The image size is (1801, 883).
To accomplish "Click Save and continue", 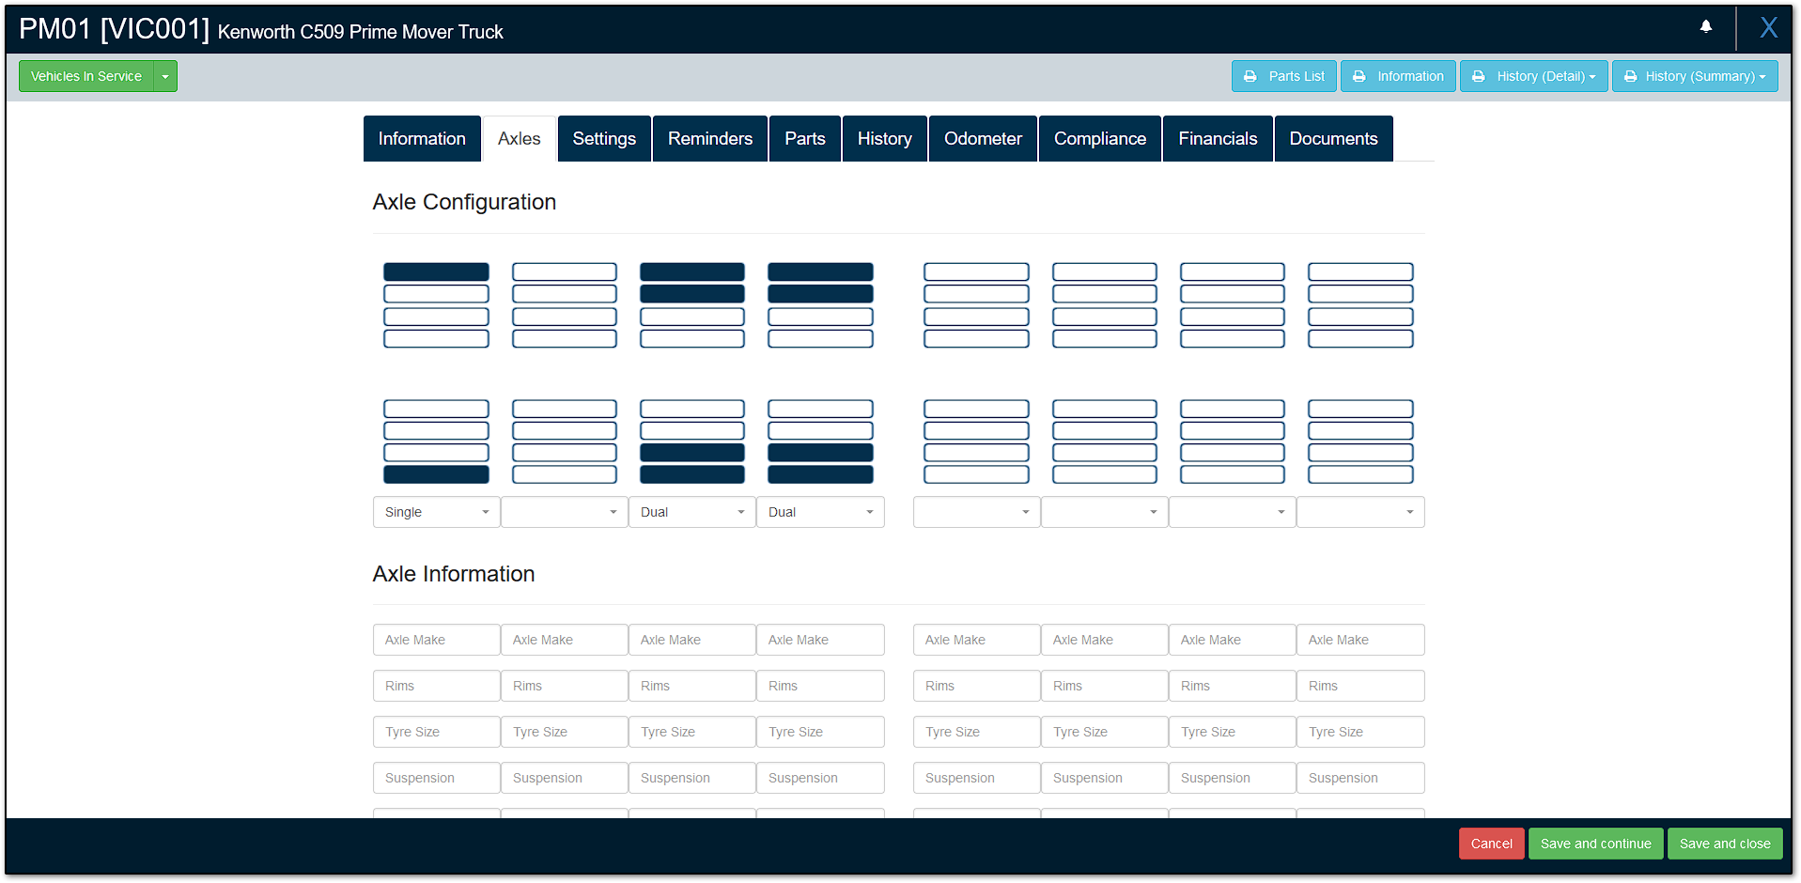I will pyautogui.click(x=1594, y=844).
